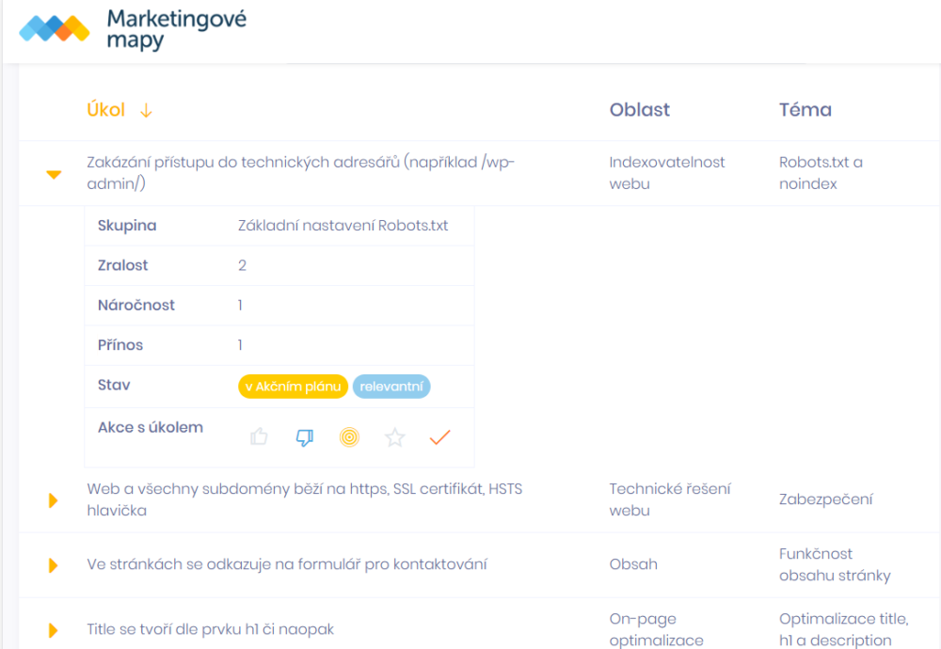Select the thumbs down icon for the task
Viewport: 941px width, 649px height.
pos(304,436)
